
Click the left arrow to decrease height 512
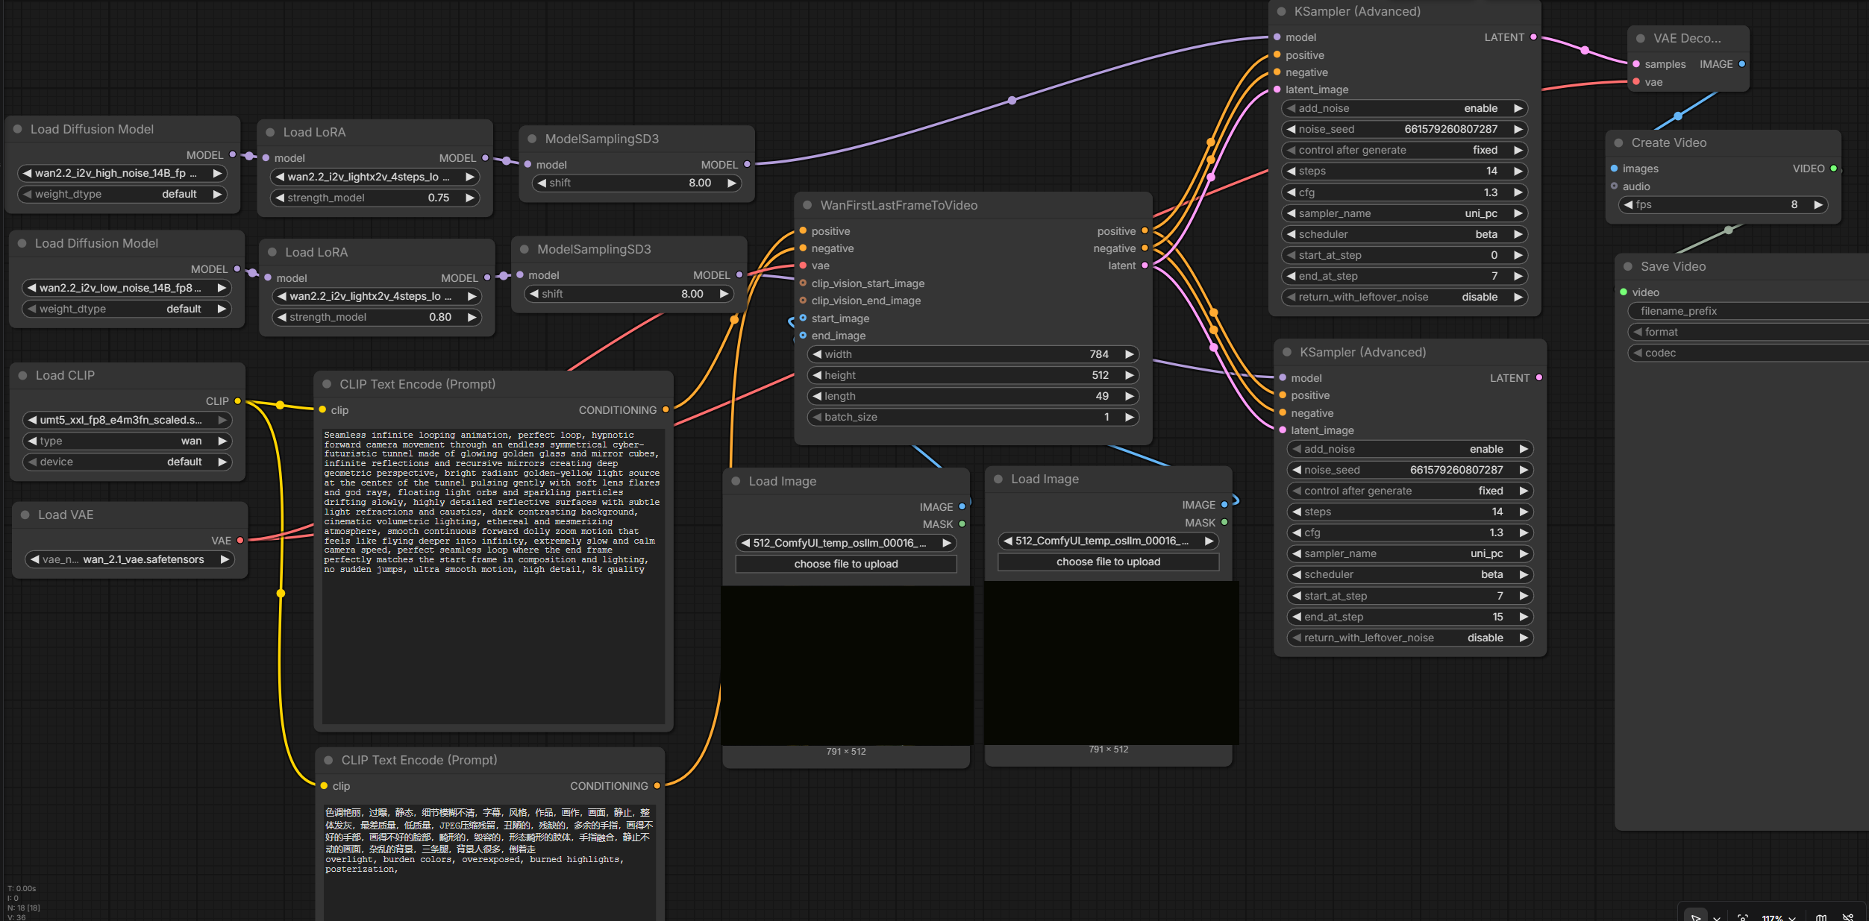tap(817, 375)
